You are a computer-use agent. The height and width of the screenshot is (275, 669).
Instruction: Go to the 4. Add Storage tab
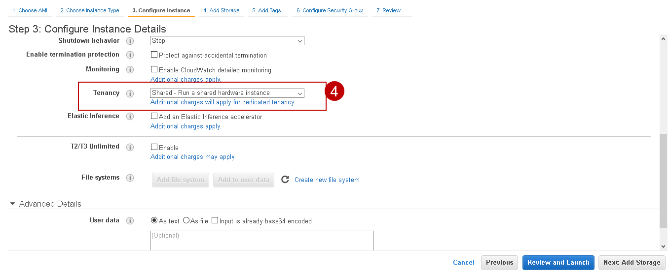coord(222,10)
